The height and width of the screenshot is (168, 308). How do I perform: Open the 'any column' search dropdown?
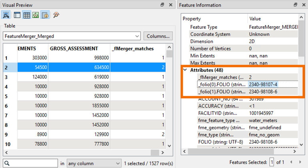click(94, 163)
